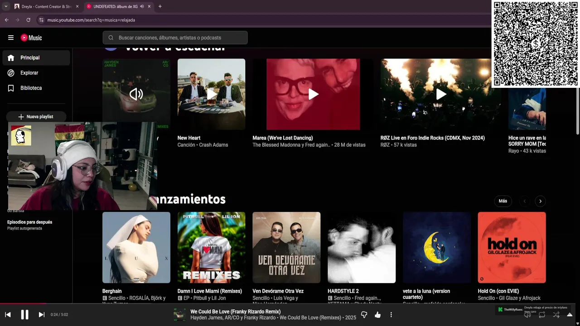Open the Crash Adams artist link
Viewport: 580px width, 326px height.
213,145
